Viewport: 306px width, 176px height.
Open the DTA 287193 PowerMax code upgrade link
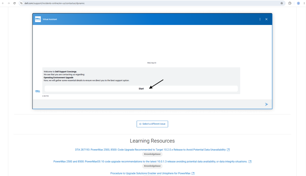tap(150, 150)
